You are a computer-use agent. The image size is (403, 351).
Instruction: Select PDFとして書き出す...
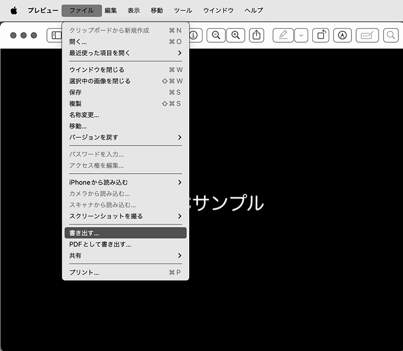(x=125, y=244)
